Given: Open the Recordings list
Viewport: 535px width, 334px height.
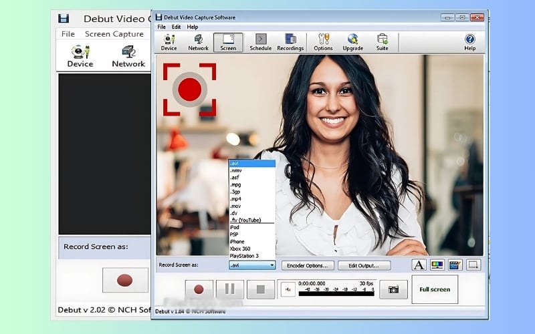Looking at the screenshot, I should 290,43.
